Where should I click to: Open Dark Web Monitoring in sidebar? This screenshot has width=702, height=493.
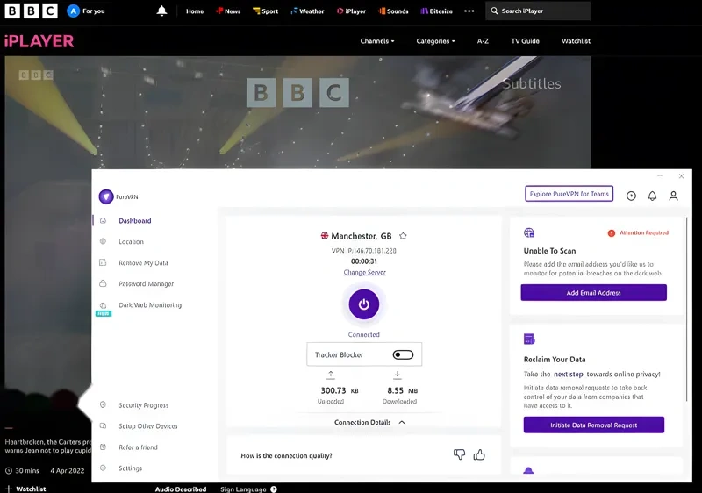tap(150, 305)
